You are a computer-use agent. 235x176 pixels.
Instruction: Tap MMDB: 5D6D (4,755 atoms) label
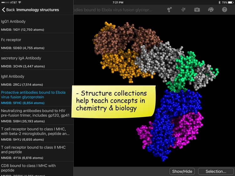coord(23,48)
